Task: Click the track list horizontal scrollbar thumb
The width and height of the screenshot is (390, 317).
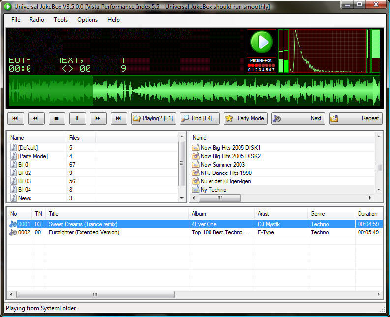Action: 95,294
